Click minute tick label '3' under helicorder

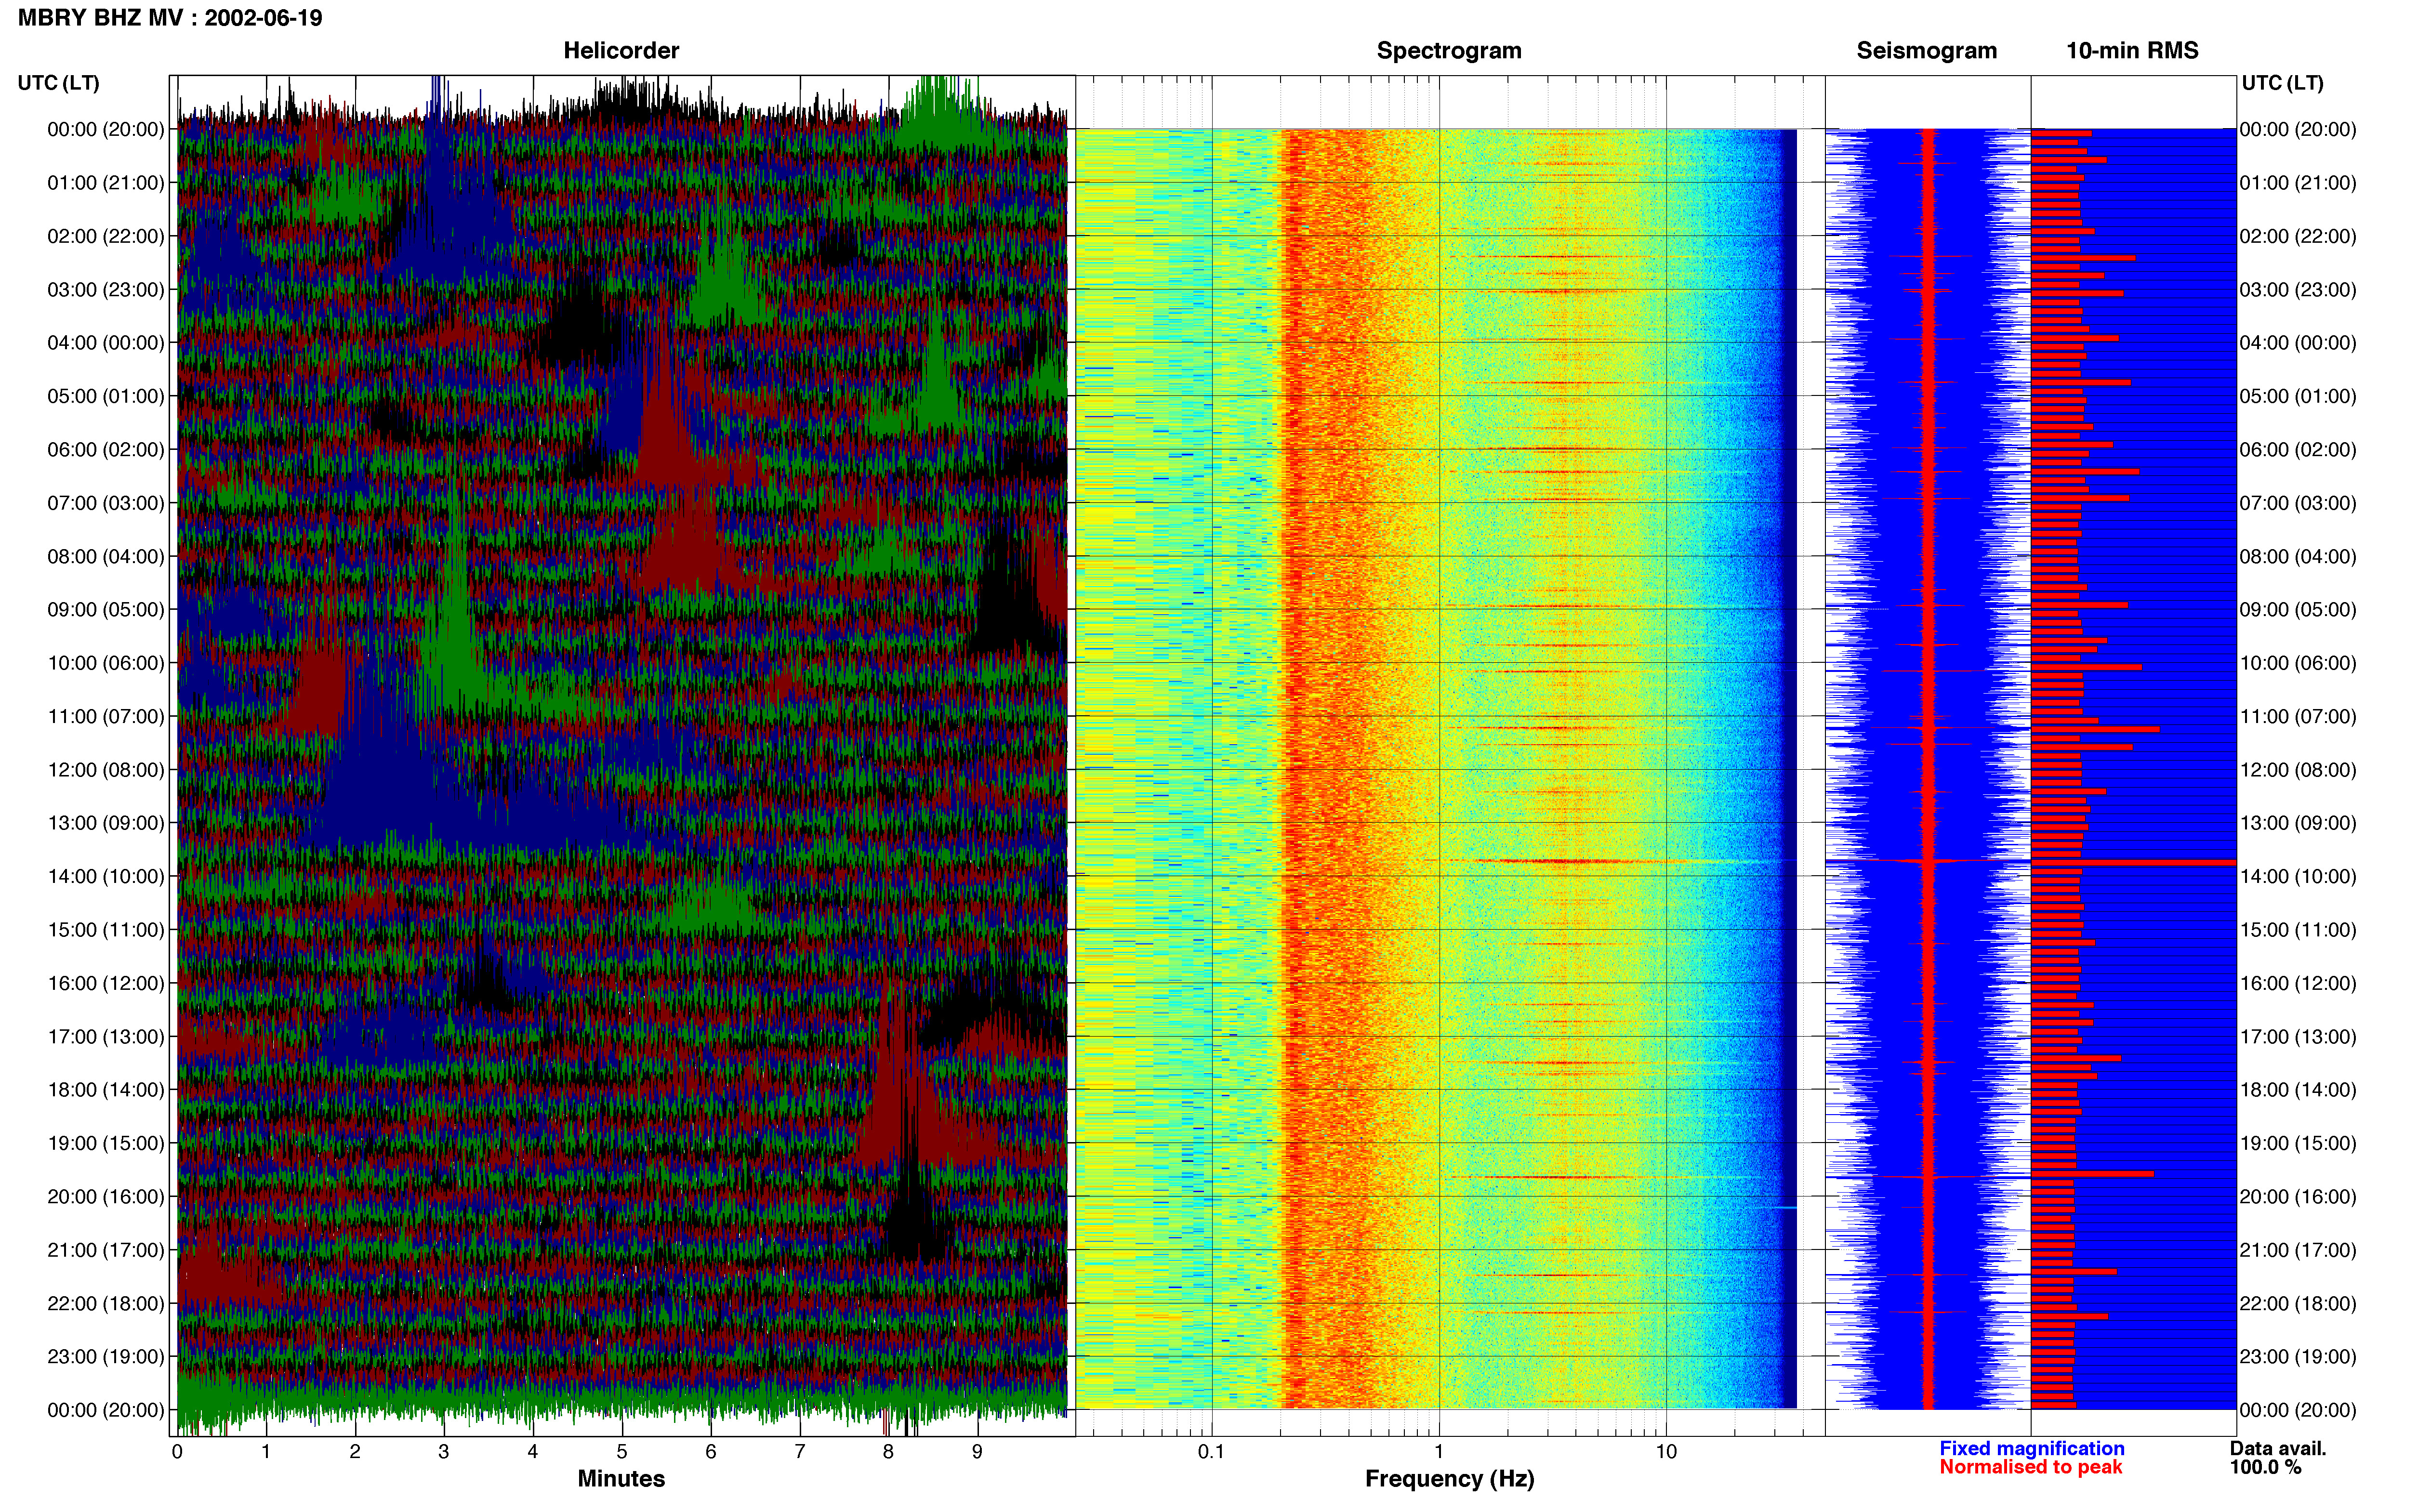(444, 1452)
